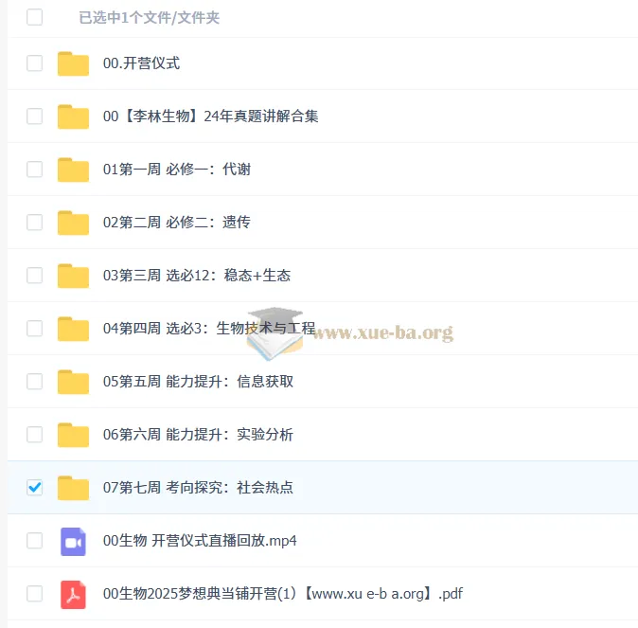Open the 00.开营仪式 folder icon

tap(73, 64)
